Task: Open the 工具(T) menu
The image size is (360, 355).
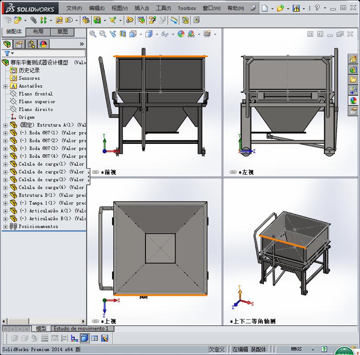Action: click(x=163, y=8)
